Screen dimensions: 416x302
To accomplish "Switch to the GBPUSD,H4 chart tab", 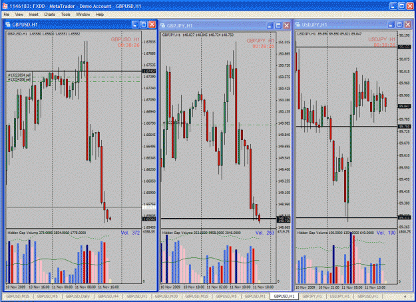I will [x=108, y=296].
